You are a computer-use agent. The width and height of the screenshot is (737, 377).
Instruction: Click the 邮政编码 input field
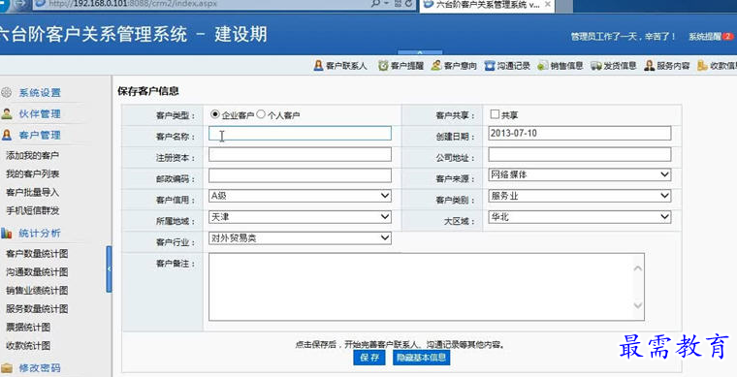[300, 175]
